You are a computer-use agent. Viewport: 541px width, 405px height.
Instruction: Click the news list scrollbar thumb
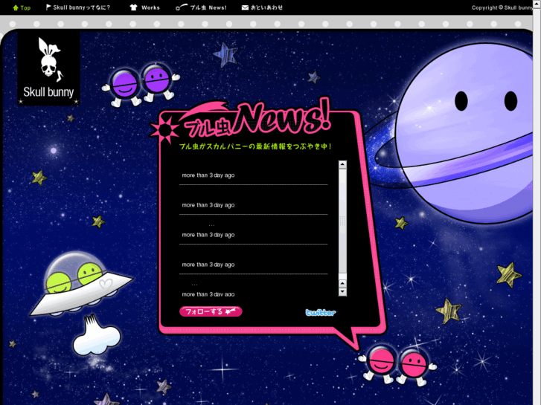(342, 220)
